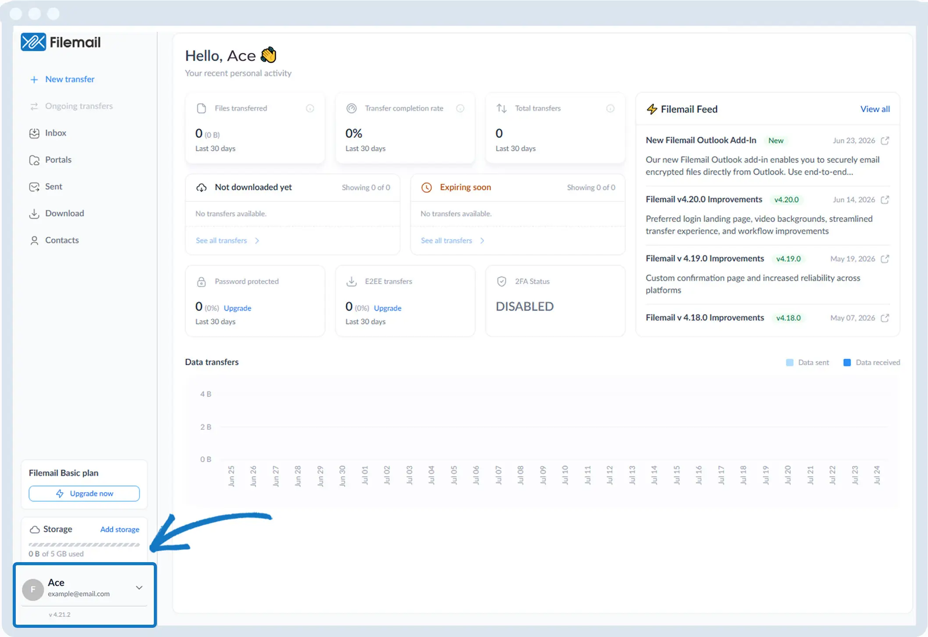Click the DISABLED 2FA status text

[x=525, y=306]
